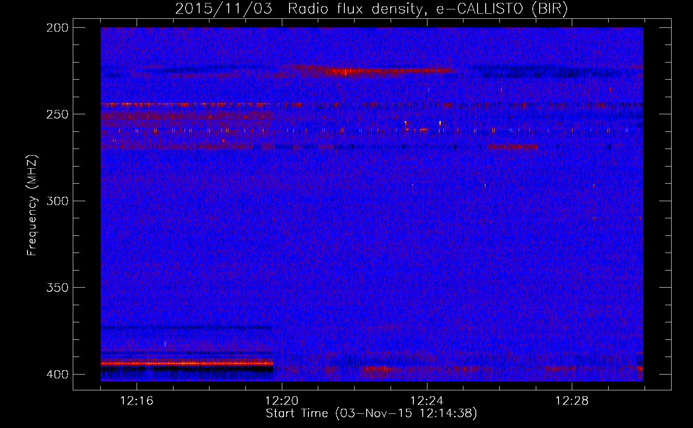Click the 'Frequency (MHZ)' axis label

[33, 205]
